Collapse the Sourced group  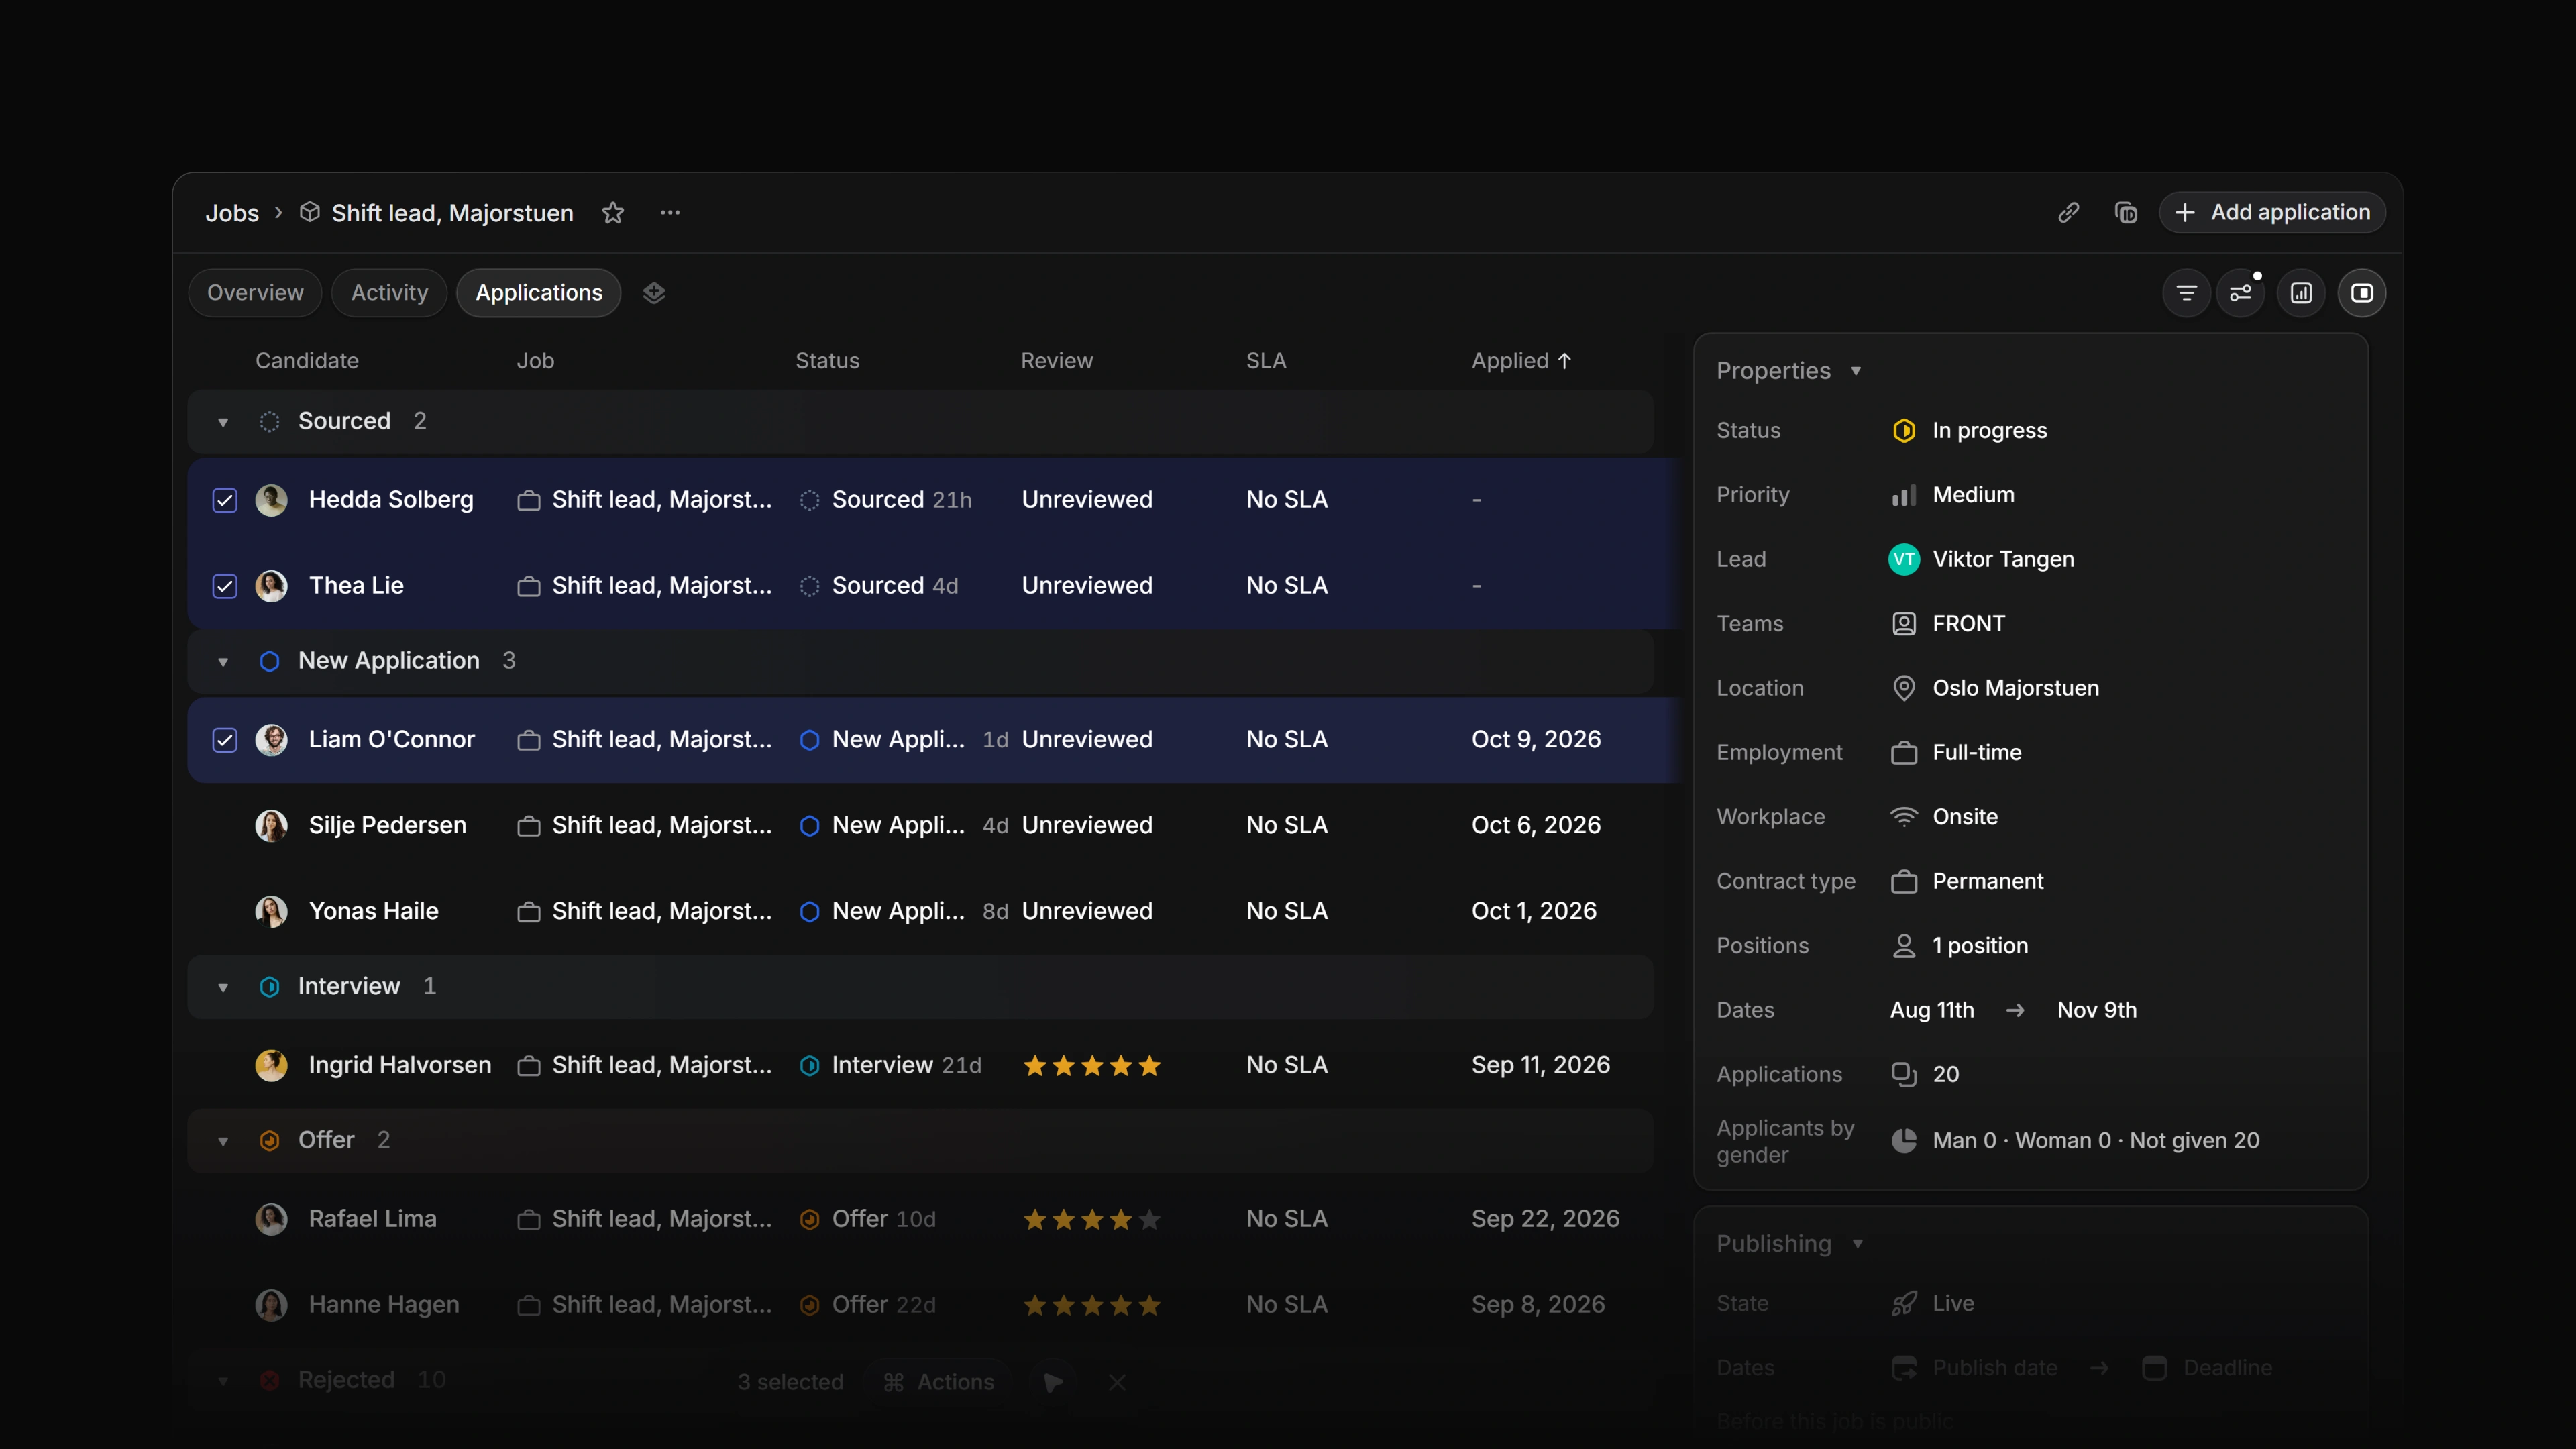pyautogui.click(x=223, y=422)
